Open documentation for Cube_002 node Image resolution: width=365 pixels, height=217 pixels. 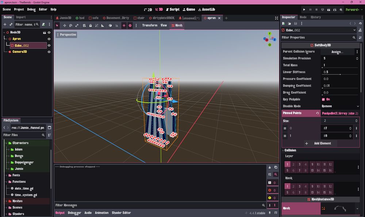point(360,30)
